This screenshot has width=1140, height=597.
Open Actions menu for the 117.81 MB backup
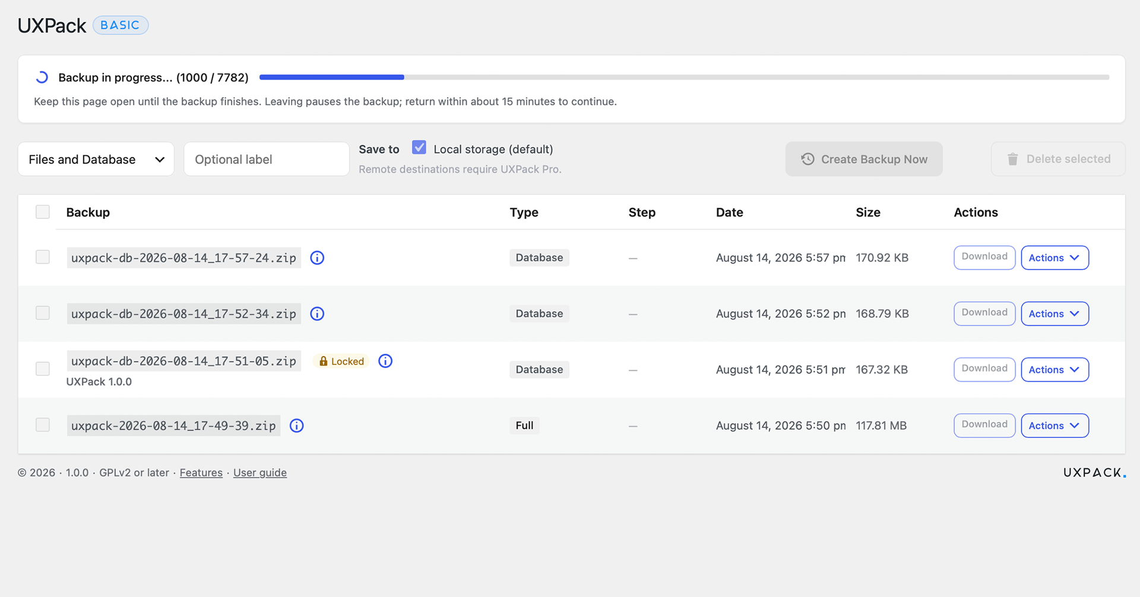(1054, 425)
